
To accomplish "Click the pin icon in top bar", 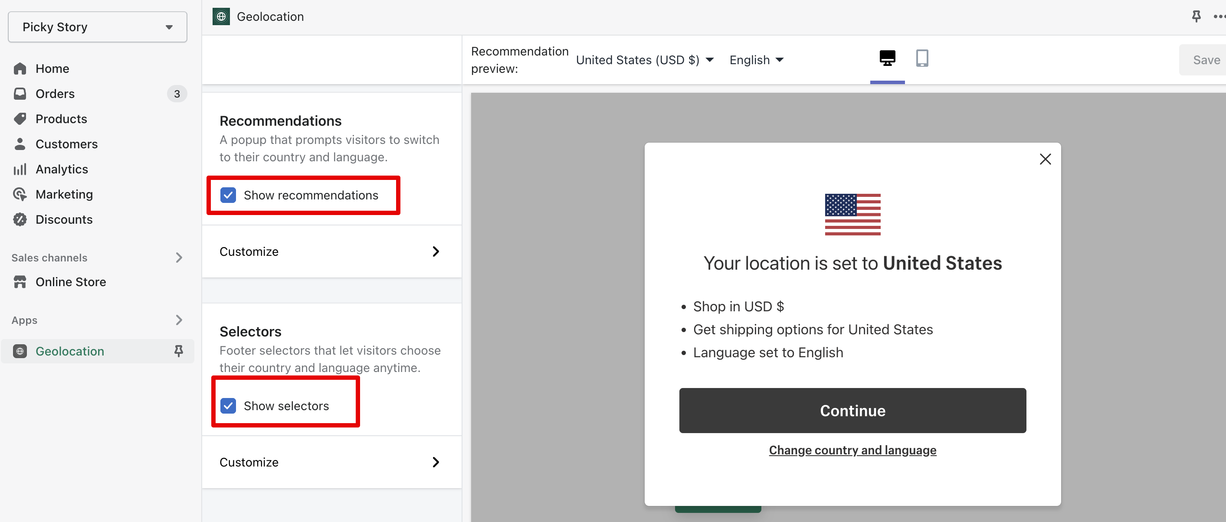I will coord(1196,16).
